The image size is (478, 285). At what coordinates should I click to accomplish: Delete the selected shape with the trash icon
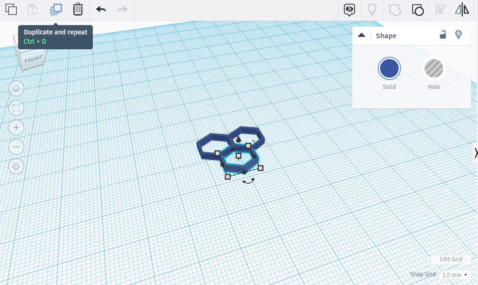click(x=78, y=9)
